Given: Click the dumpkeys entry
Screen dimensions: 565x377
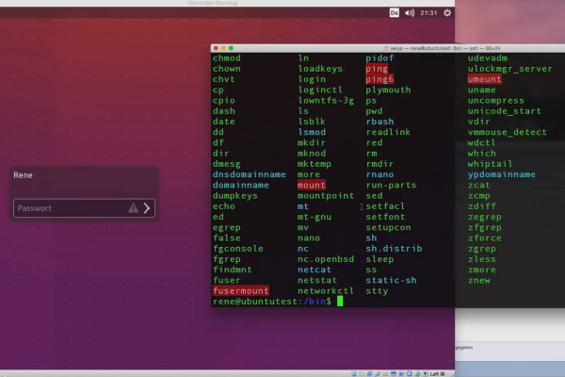Looking at the screenshot, I should point(234,196).
